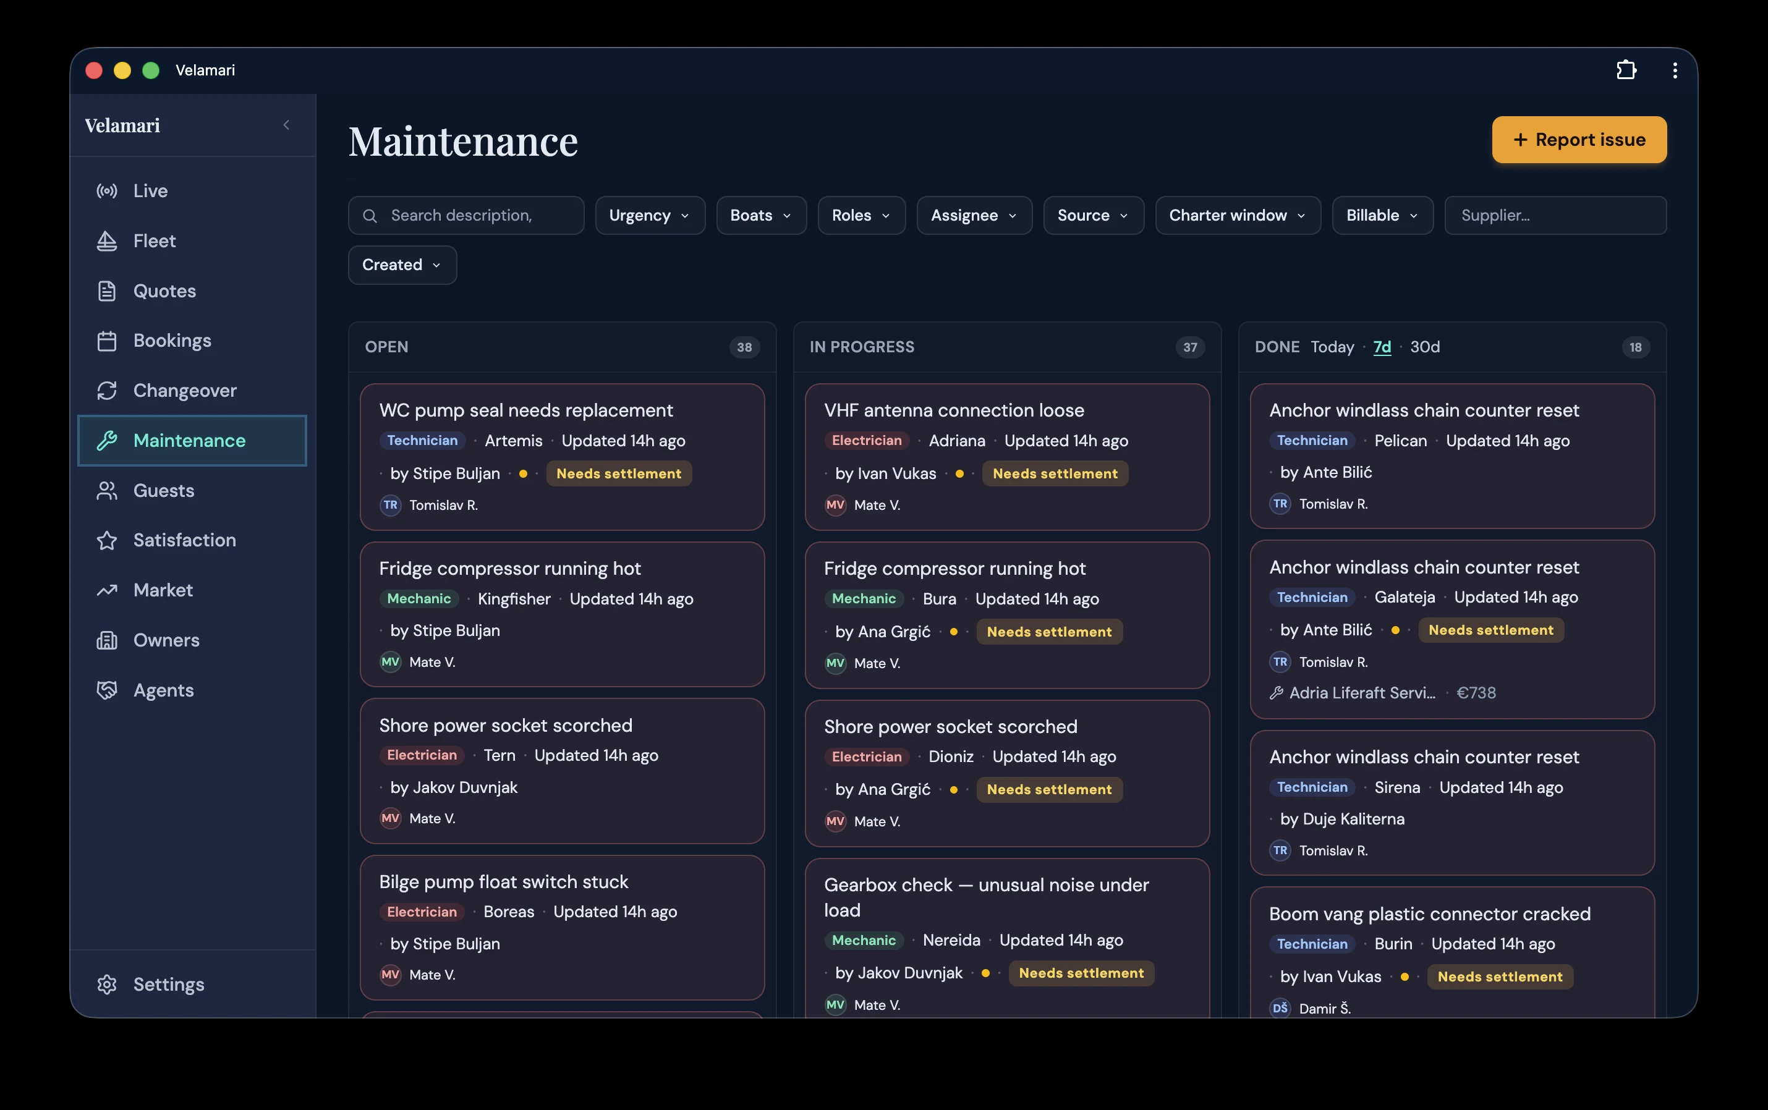Image resolution: width=1768 pixels, height=1110 pixels.
Task: Click the search magnifier icon
Action: click(x=370, y=216)
